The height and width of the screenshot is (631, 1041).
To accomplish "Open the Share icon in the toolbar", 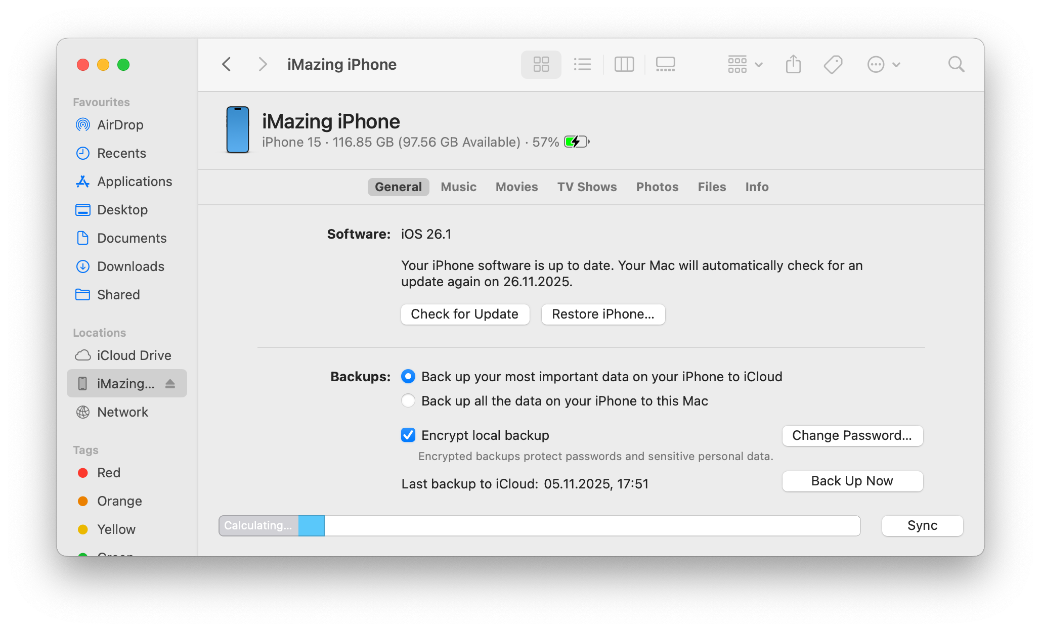I will [x=793, y=64].
